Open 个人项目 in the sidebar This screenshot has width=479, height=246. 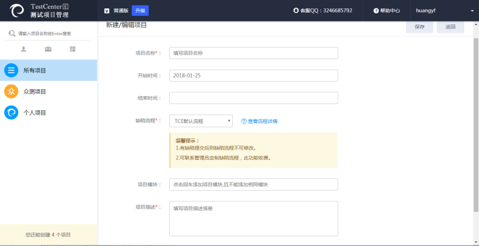[35, 112]
